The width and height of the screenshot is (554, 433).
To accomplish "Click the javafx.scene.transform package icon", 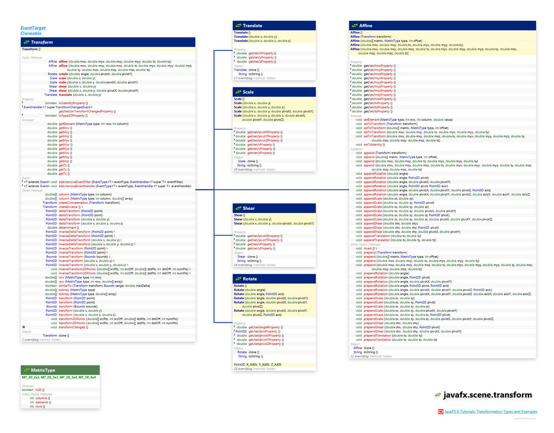I will pyautogui.click(x=438, y=395).
